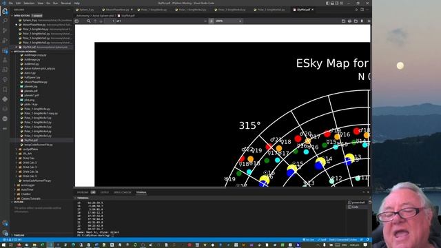
Task: Print the SkyPlot PDF
Action: point(349,21)
